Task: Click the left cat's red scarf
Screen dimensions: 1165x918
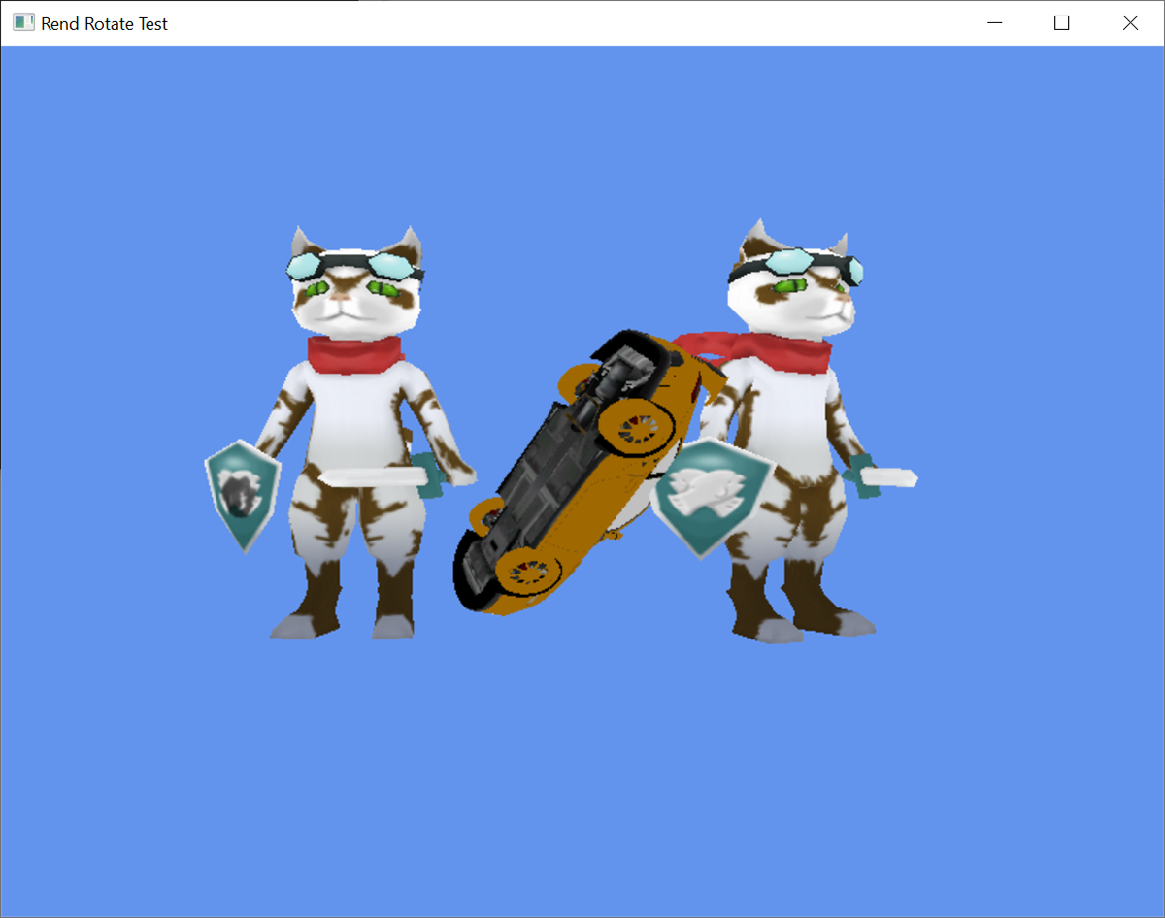Action: [x=355, y=354]
